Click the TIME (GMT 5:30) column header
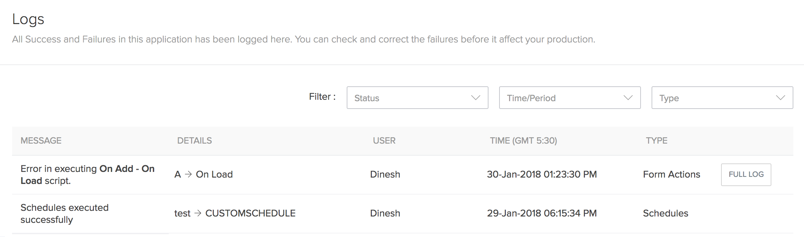 pyautogui.click(x=523, y=141)
